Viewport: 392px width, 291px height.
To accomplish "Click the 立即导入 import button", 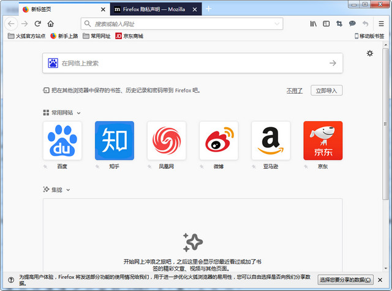I will click(326, 90).
